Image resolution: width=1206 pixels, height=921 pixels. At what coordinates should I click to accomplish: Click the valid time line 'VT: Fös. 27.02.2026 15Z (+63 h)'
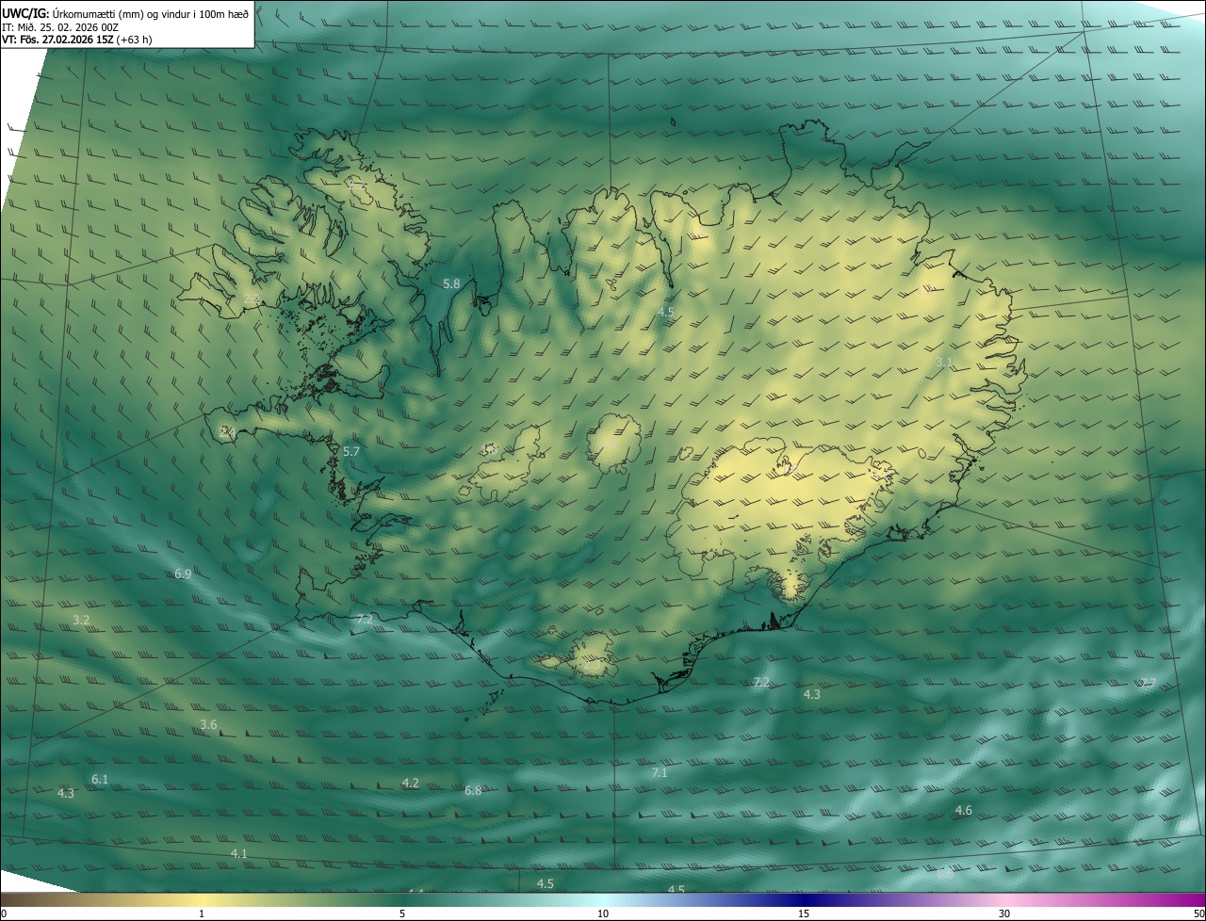pyautogui.click(x=77, y=40)
